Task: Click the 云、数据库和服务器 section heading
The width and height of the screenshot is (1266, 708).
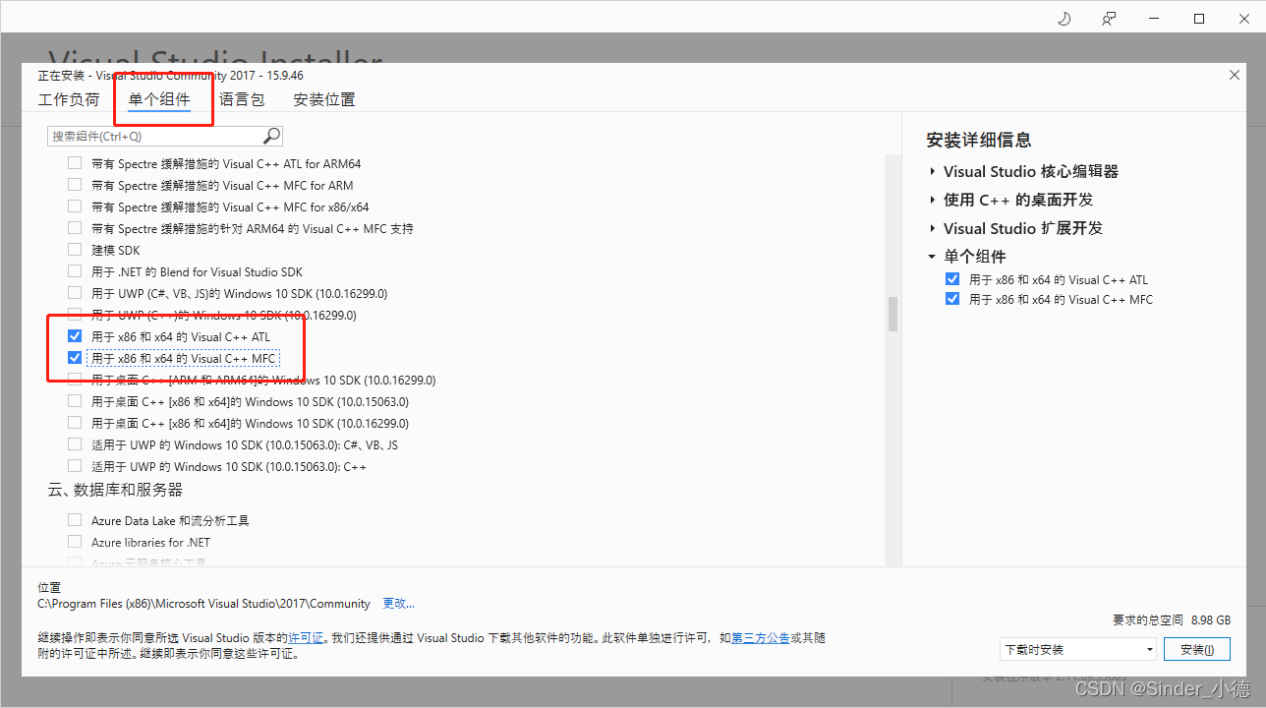Action: (x=115, y=490)
